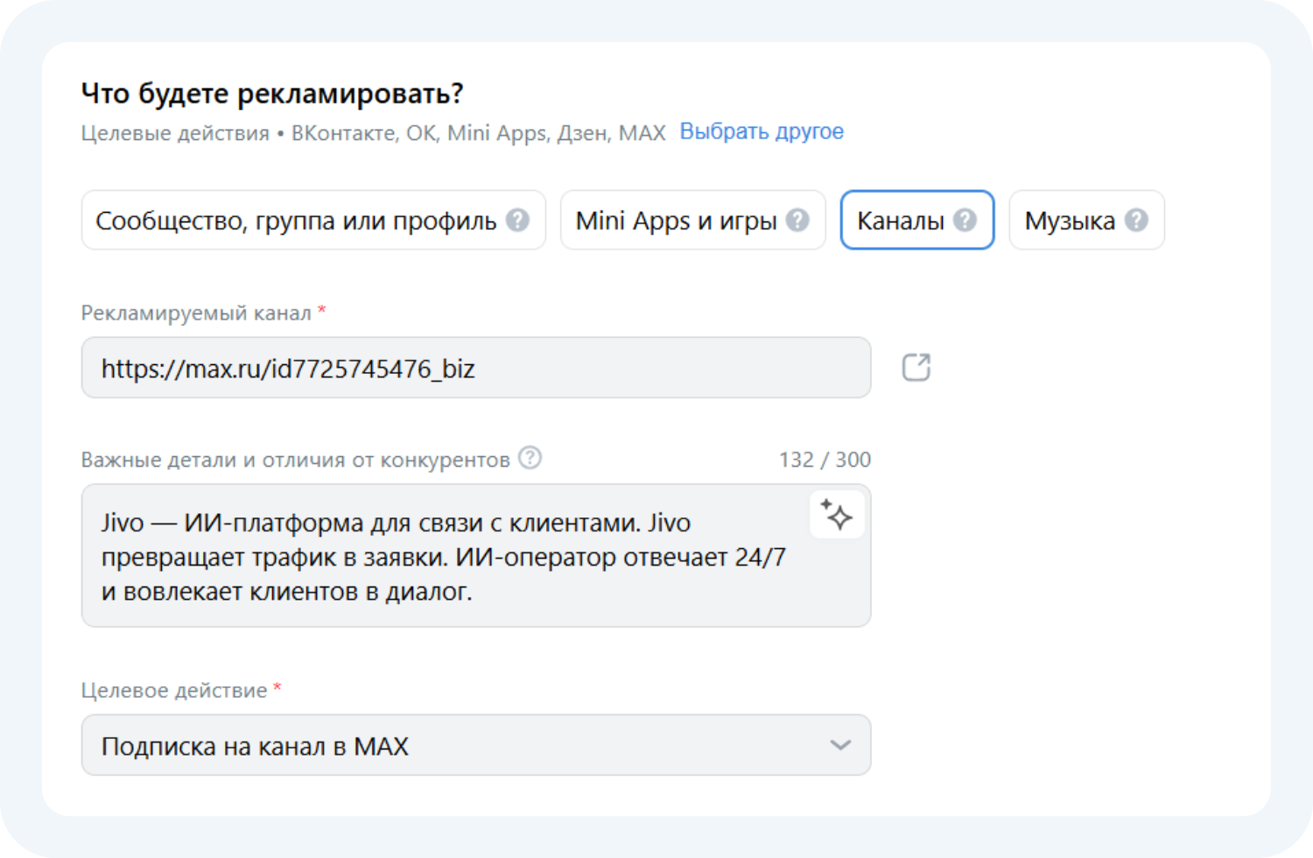This screenshot has width=1313, height=858.
Task: Select Сообщество, группа или профиль option
Action: click(313, 220)
